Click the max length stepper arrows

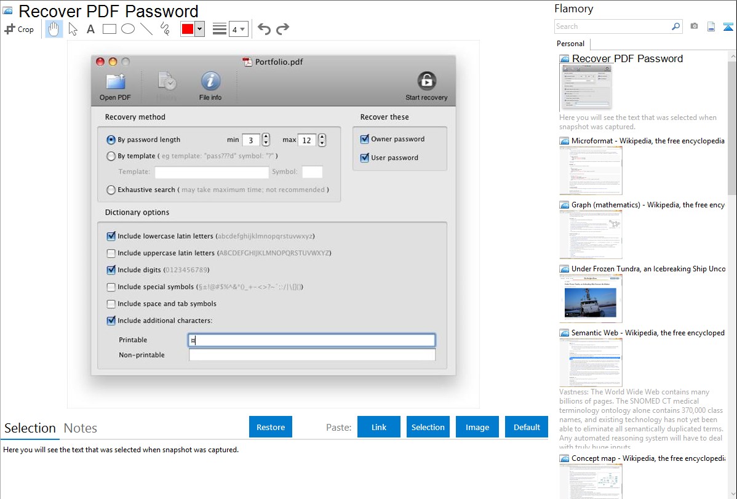(322, 140)
